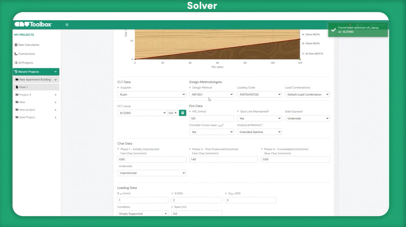
Task: Click inside the FRL (mins) input field
Action: pyautogui.click(x=211, y=118)
